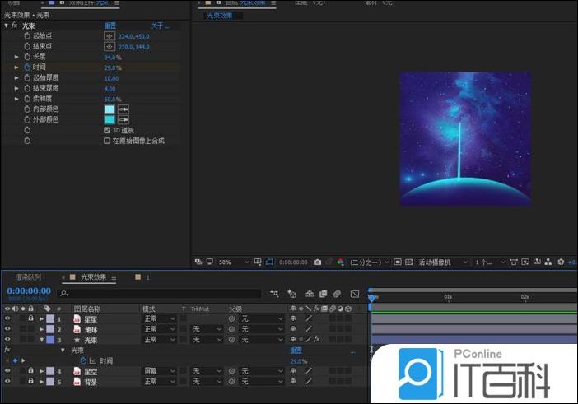This screenshot has height=404, width=578.
Task: Uncheck the 3D 透视 checkbox
Action: pos(107,130)
